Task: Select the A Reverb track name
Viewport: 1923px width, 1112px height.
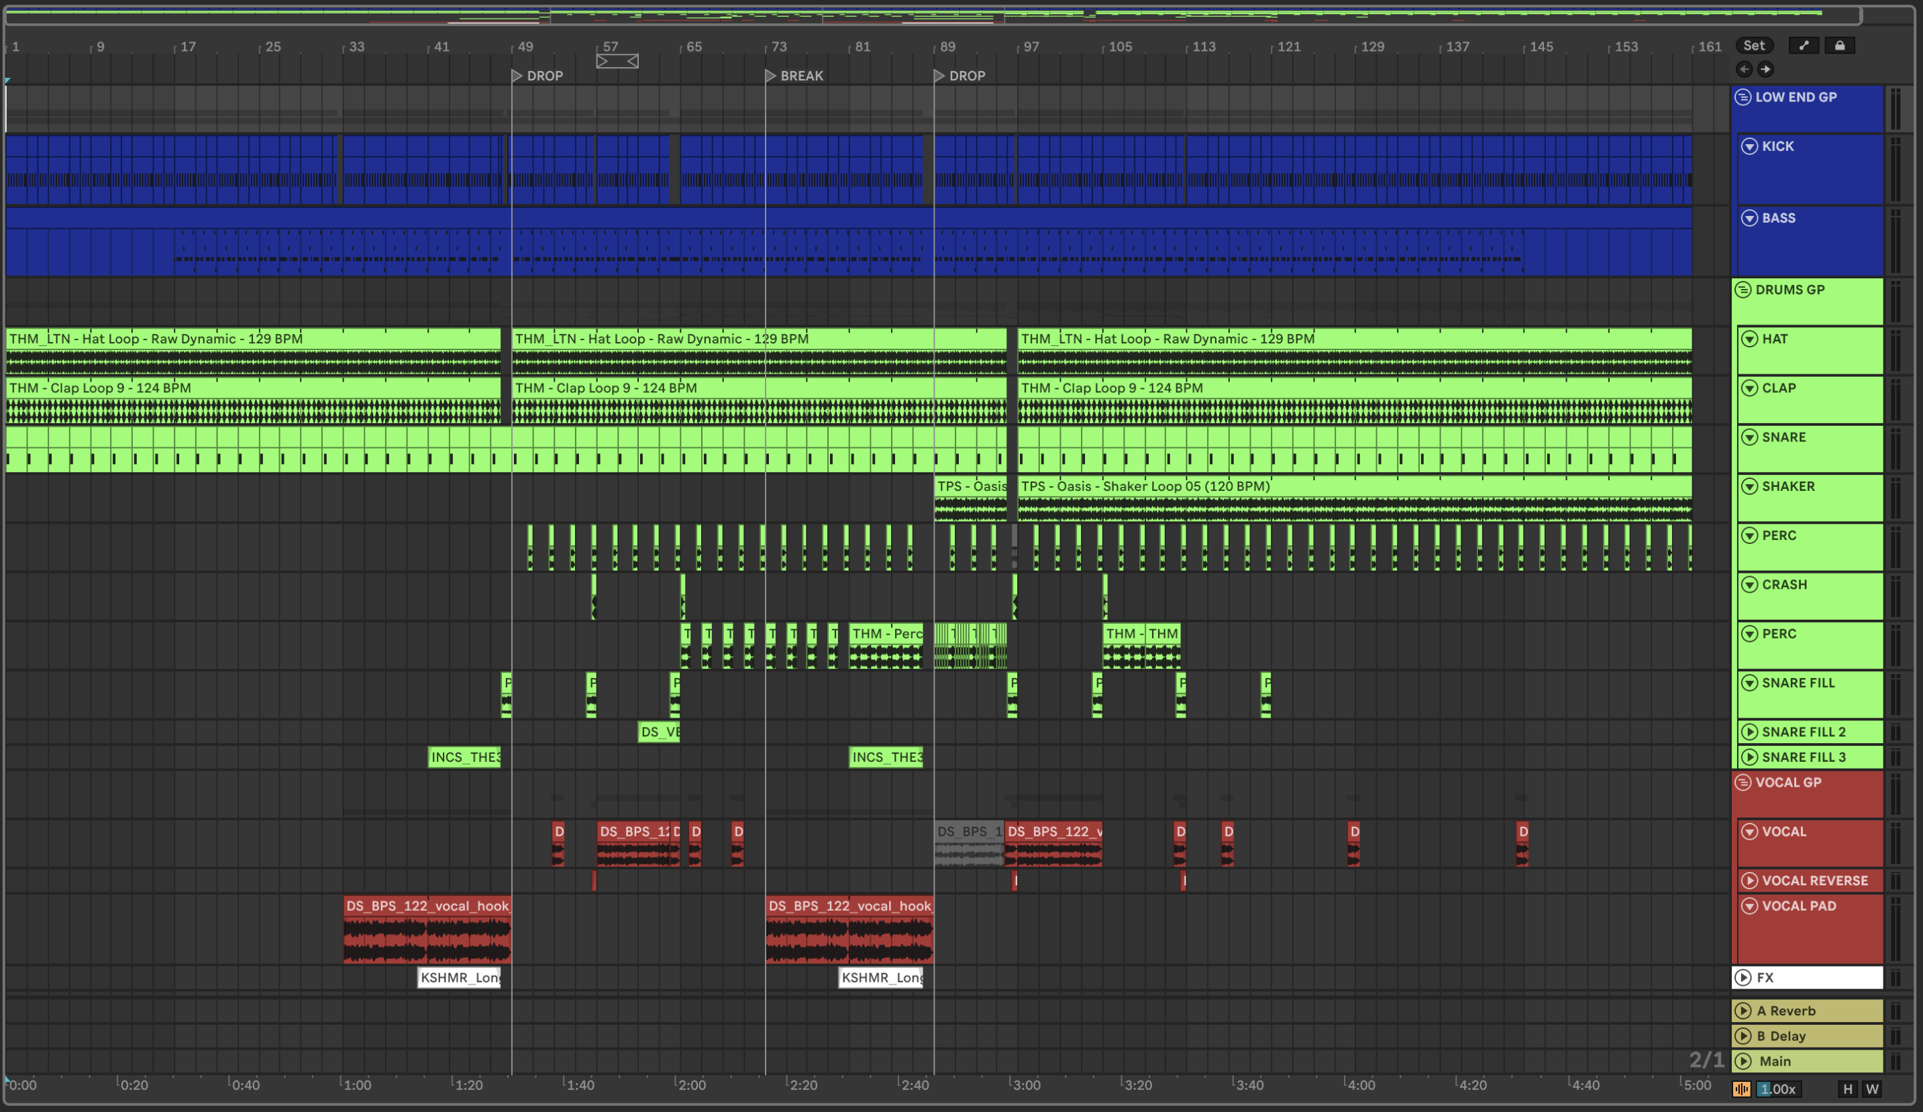Action: click(1785, 1011)
